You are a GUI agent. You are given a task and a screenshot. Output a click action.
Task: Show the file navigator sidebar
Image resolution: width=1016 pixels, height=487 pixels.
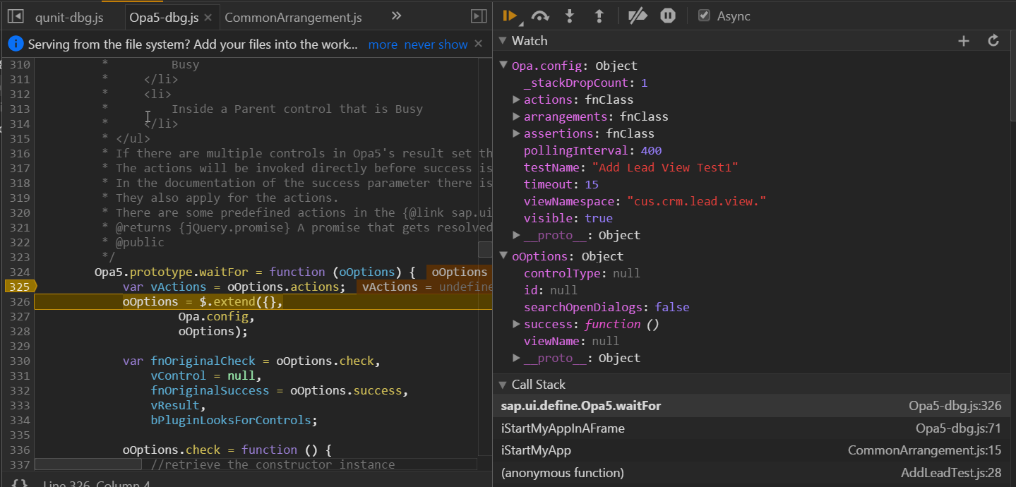click(16, 16)
